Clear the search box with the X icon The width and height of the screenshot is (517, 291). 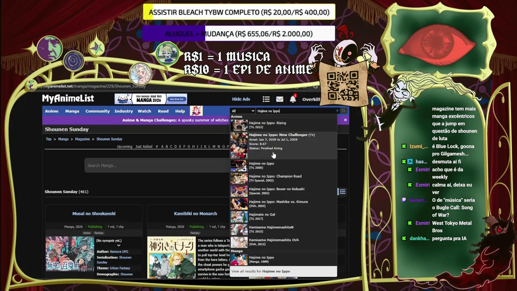(337, 111)
